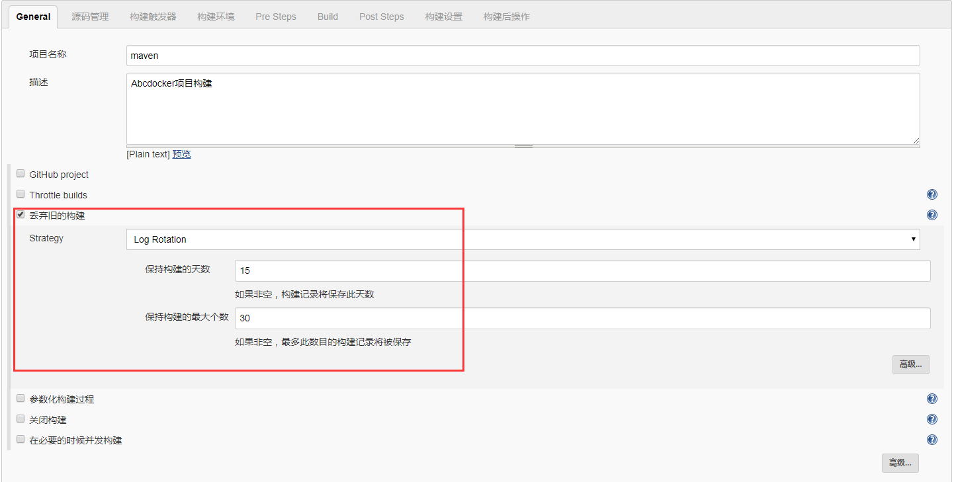Switch to the 构建设置 tab
954x482 pixels.
point(444,17)
